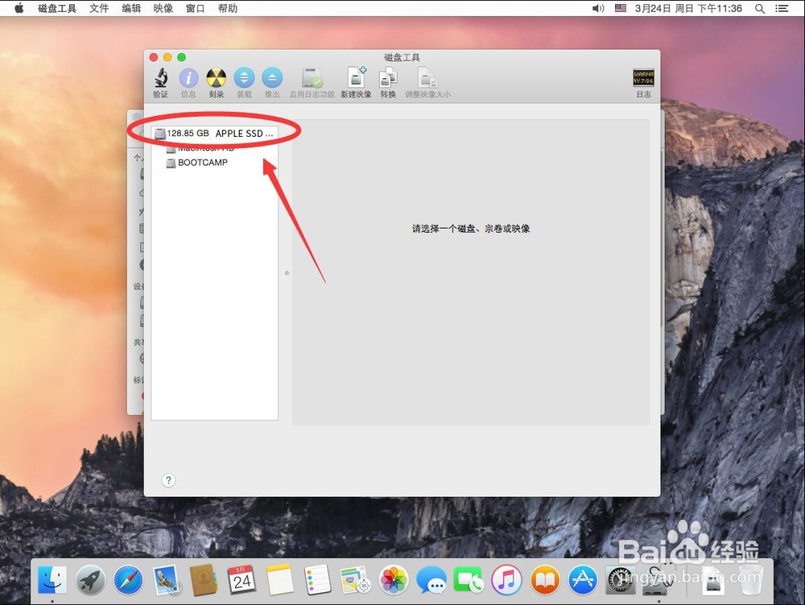Viewport: 805px width, 605px height.
Task: Minimize the 磁盘工具 window with yellow button
Action: [168, 57]
